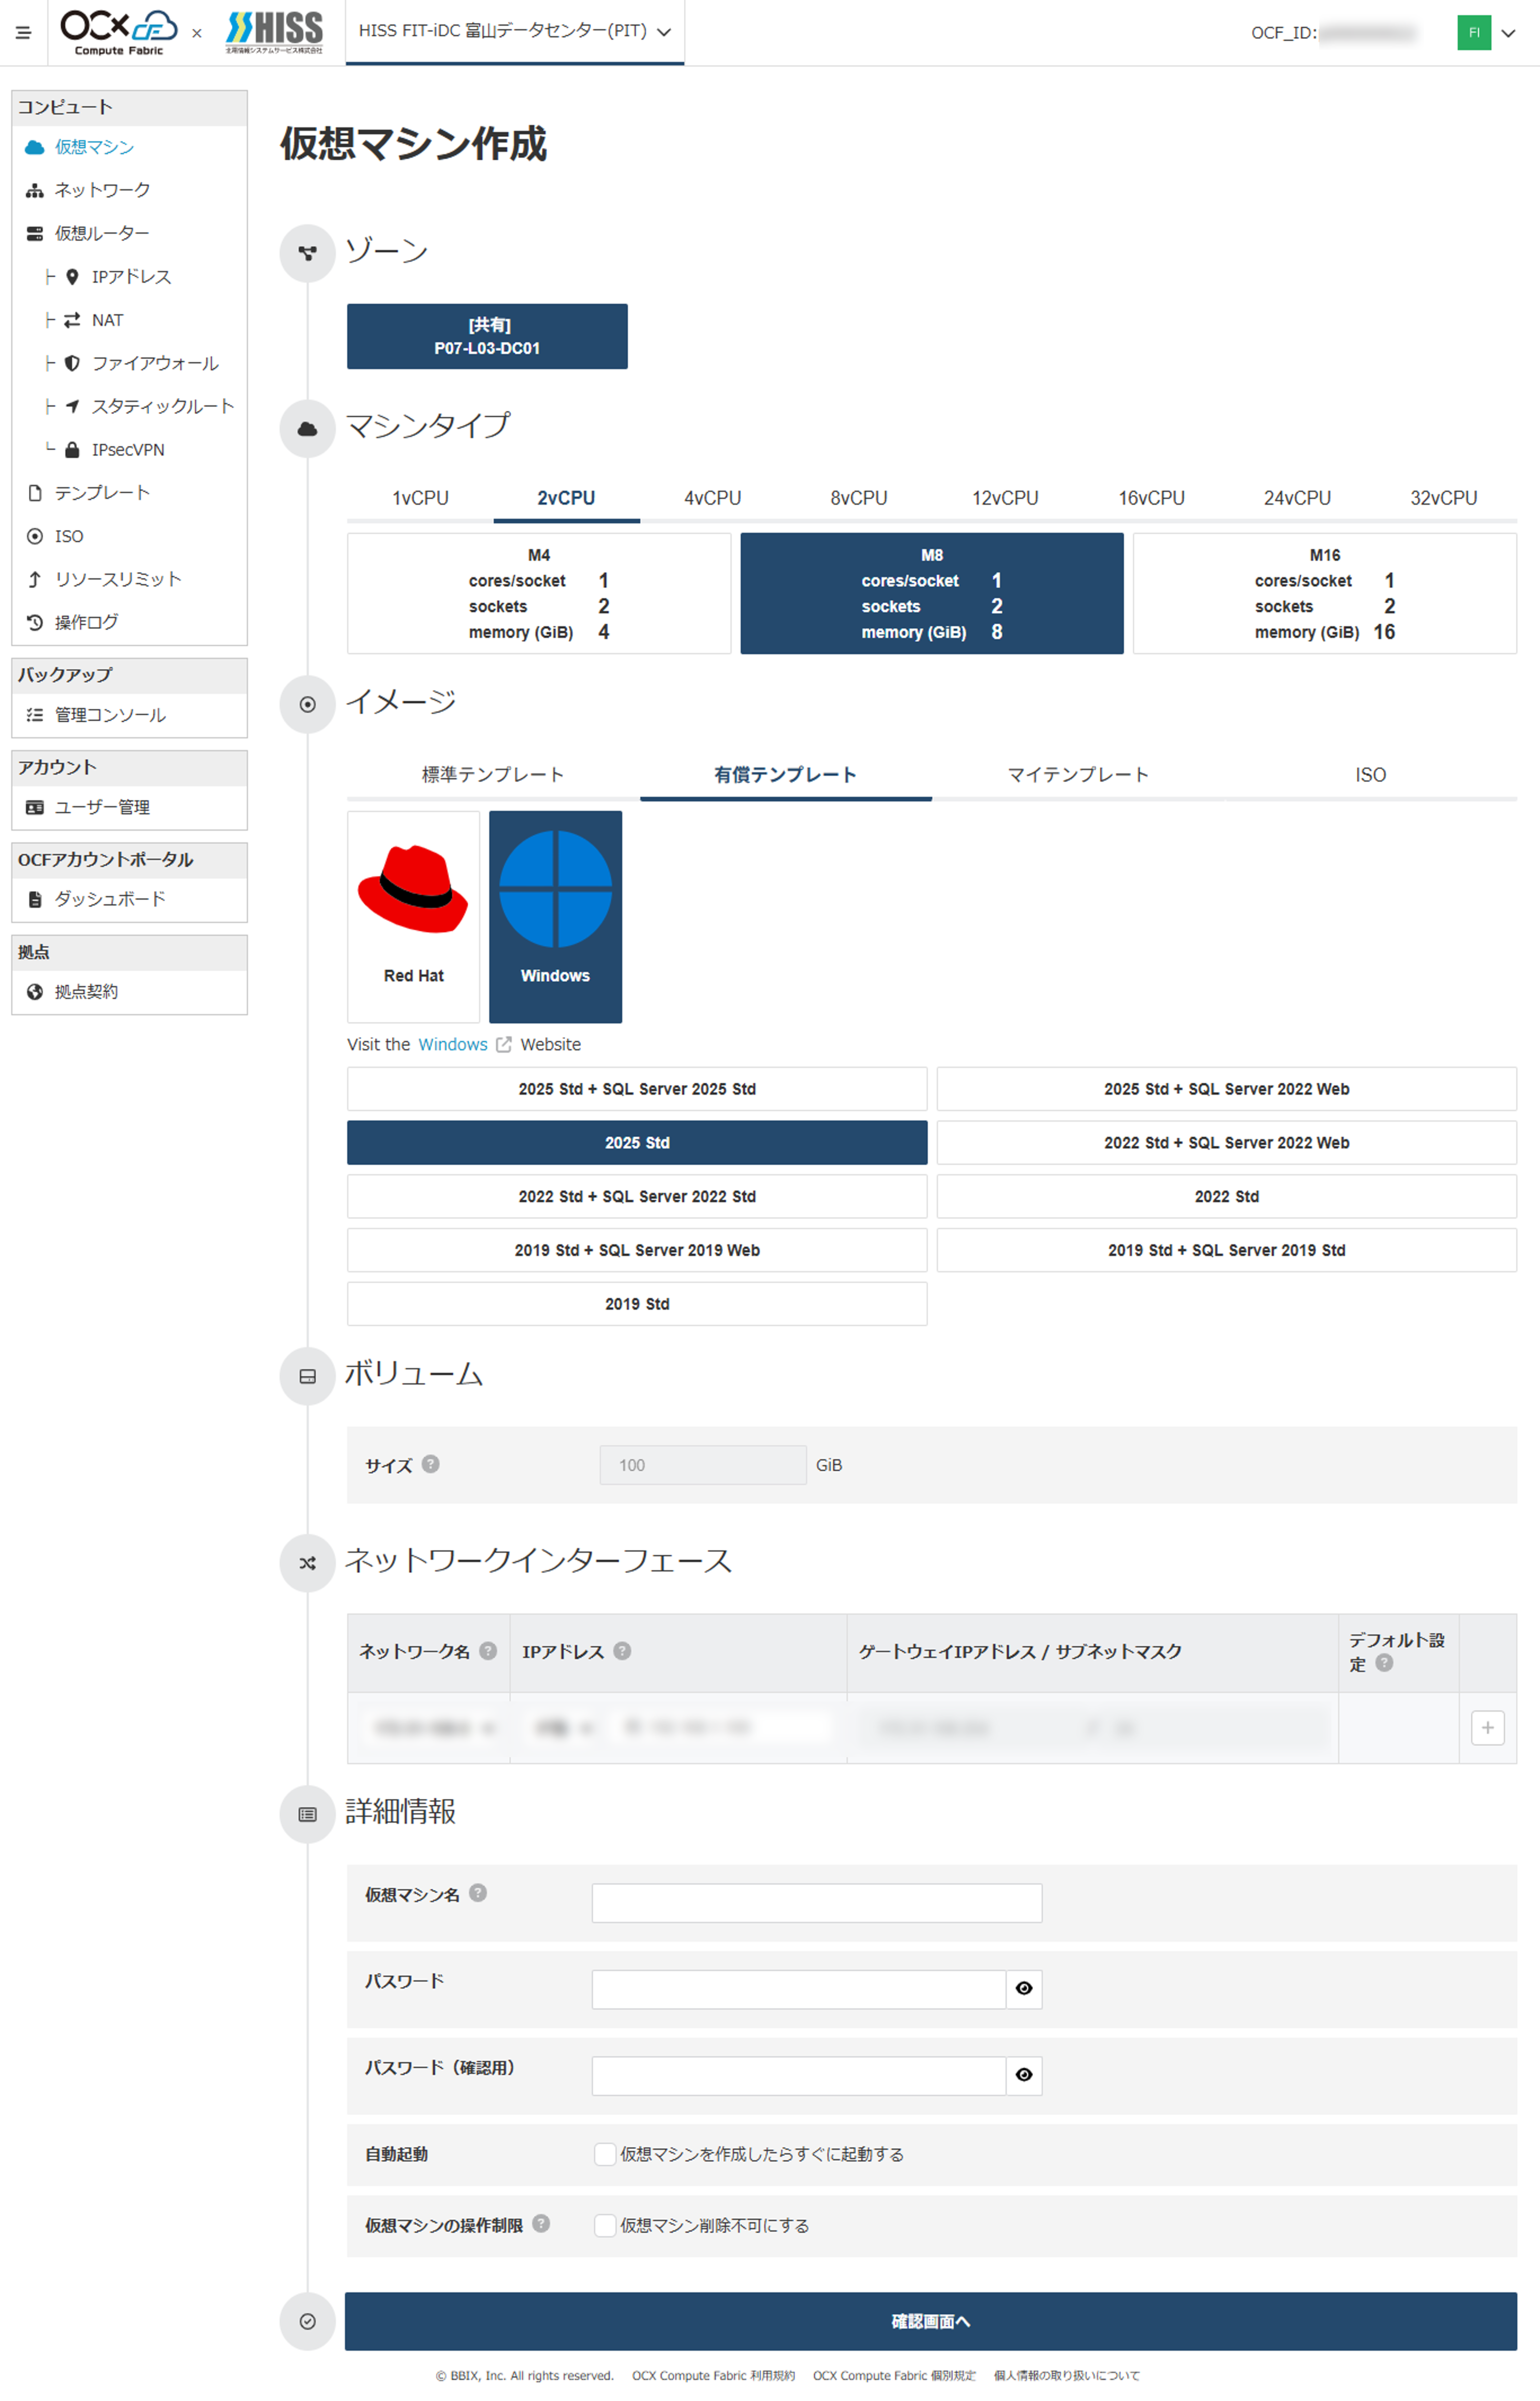Viewport: 1540px width, 2401px height.
Task: Proceed with 確認画面へ button
Action: click(931, 2322)
